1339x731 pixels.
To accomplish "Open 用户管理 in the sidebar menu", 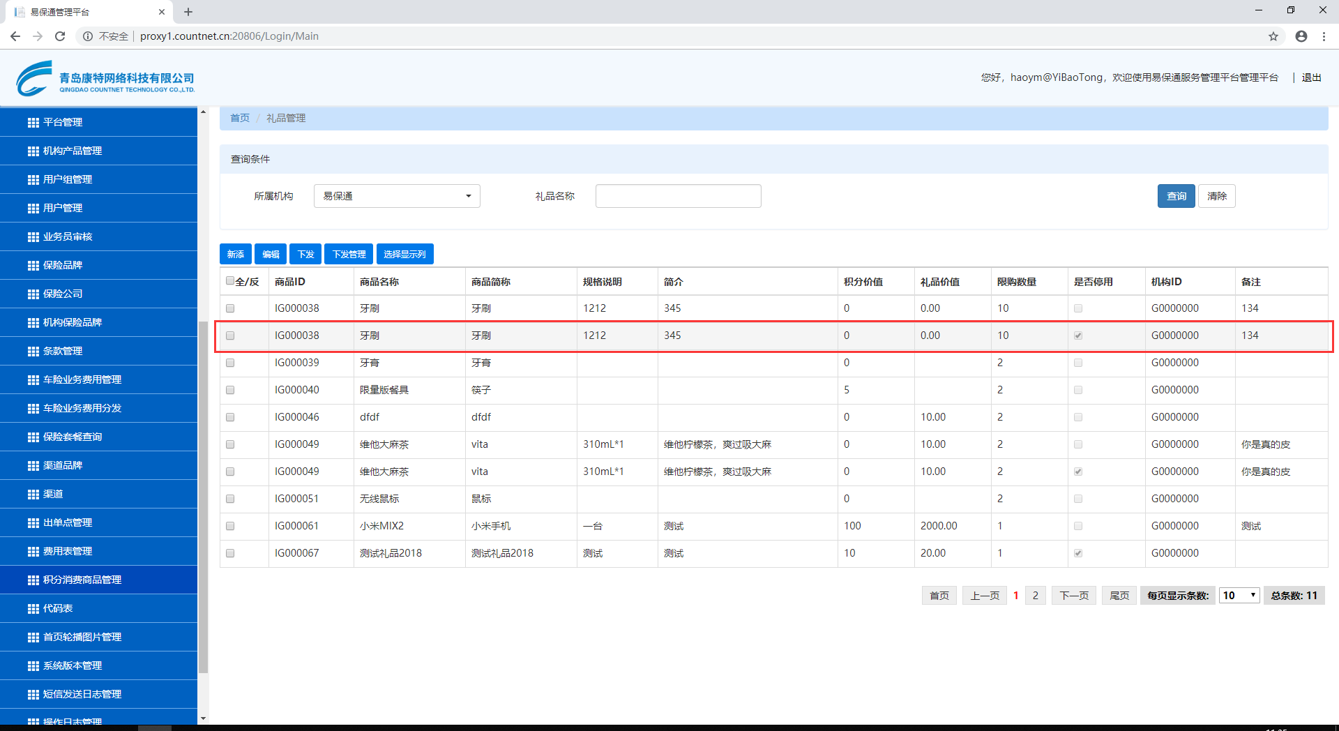I will pyautogui.click(x=63, y=208).
